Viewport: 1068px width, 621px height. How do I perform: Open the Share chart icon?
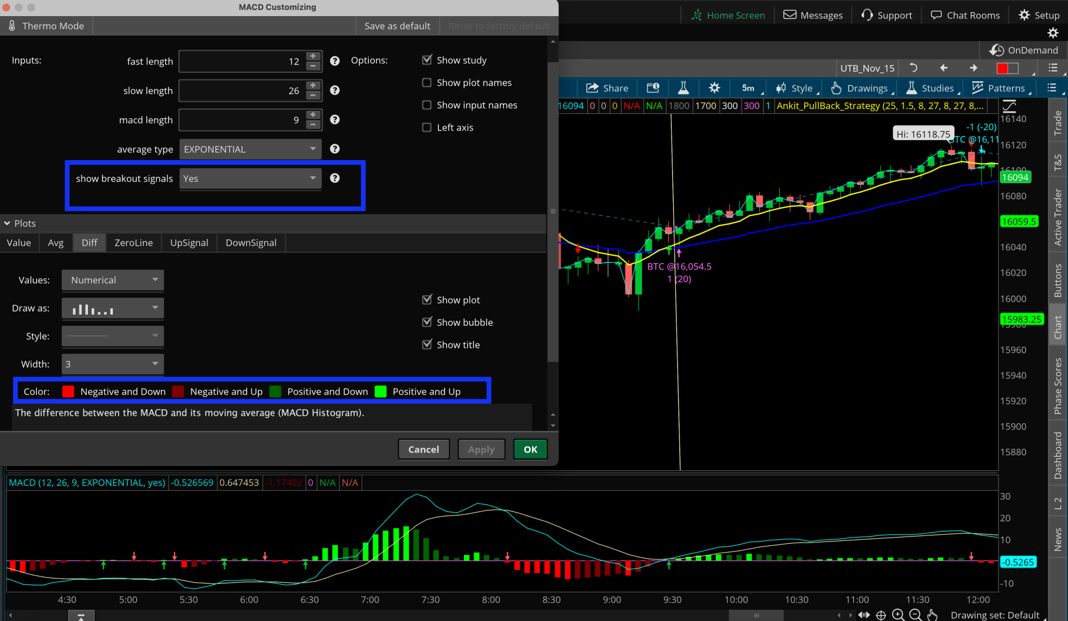pos(606,88)
